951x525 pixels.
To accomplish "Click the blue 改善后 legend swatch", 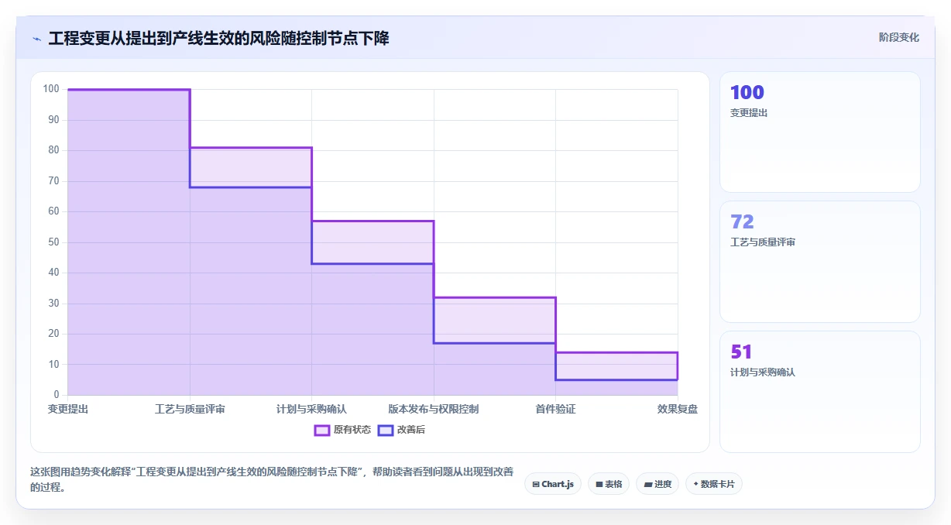I will pos(386,430).
